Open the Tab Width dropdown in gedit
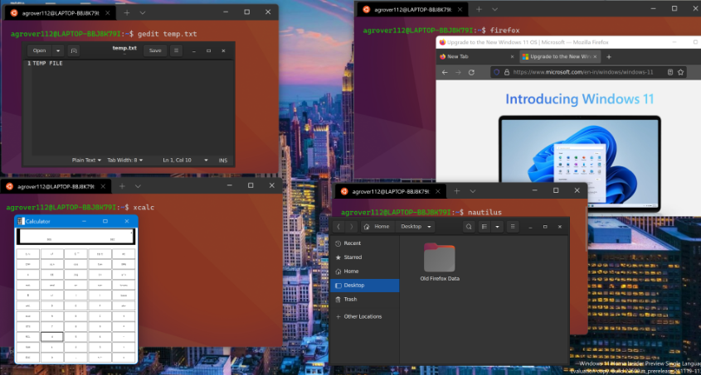 click(x=124, y=160)
